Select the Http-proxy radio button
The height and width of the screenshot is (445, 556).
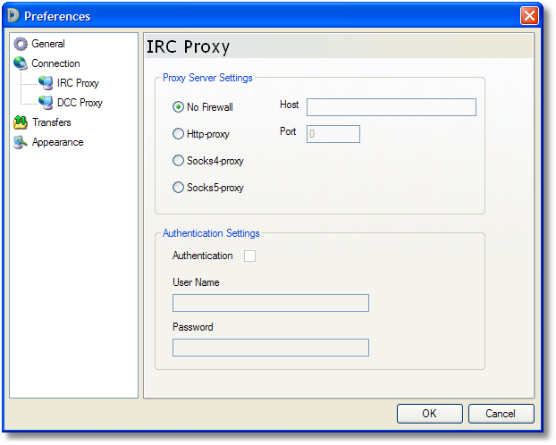[x=178, y=134]
